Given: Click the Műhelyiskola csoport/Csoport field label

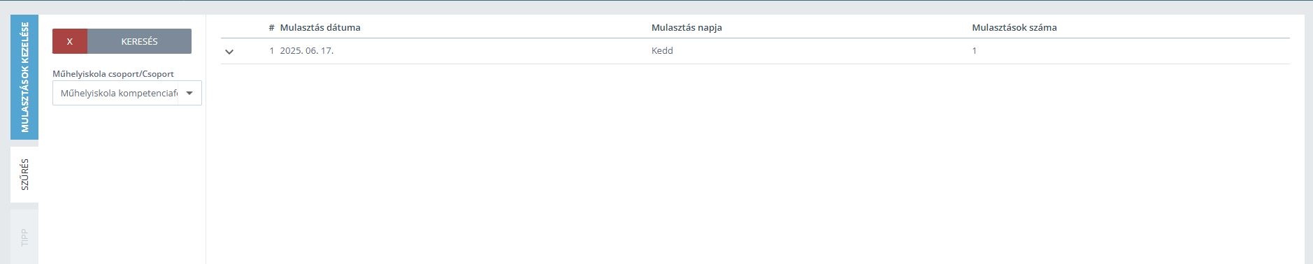Looking at the screenshot, I should tap(113, 74).
